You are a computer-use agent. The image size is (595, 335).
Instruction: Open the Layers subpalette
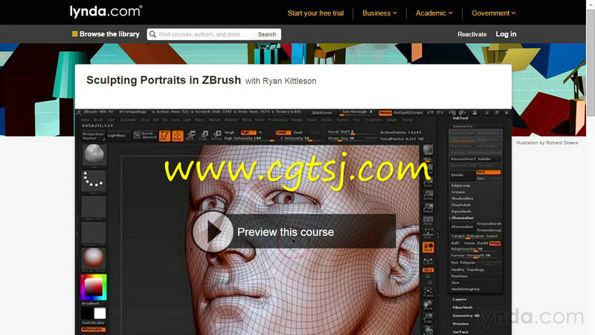[459, 299]
